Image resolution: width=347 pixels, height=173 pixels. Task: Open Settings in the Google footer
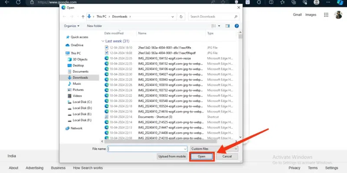click(331, 168)
